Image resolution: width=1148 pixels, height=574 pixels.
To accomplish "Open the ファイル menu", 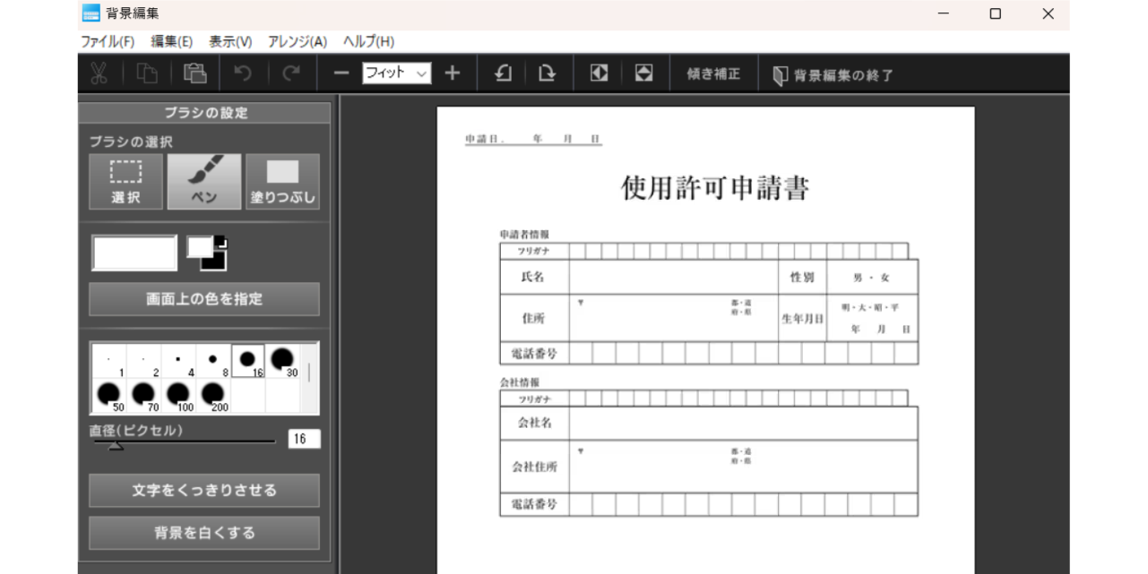I will point(108,41).
